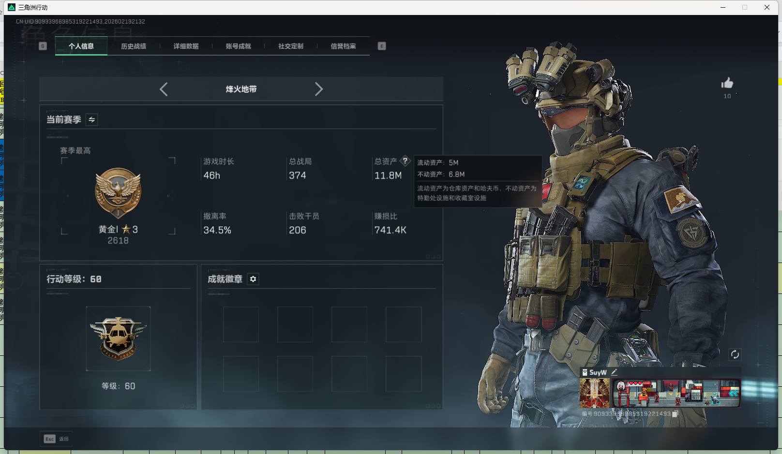Click the 总战局 value 374
Viewport: 782px width, 454px height.
click(x=297, y=176)
